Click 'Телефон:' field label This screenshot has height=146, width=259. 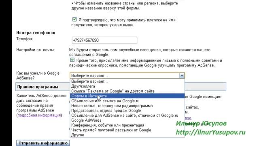point(24,39)
